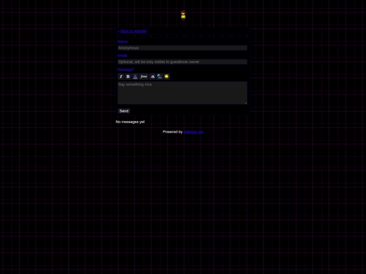
Task: Focus the Name field showing Anonymous
Action: click(182, 48)
